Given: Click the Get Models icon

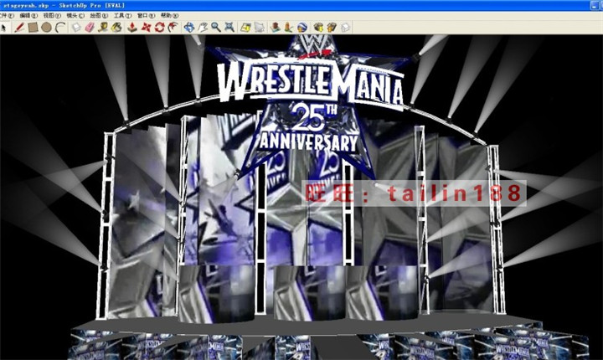Looking at the screenshot, I should (318, 28).
